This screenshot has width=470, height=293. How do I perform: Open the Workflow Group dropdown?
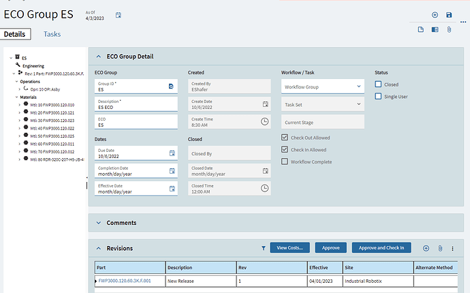322,87
